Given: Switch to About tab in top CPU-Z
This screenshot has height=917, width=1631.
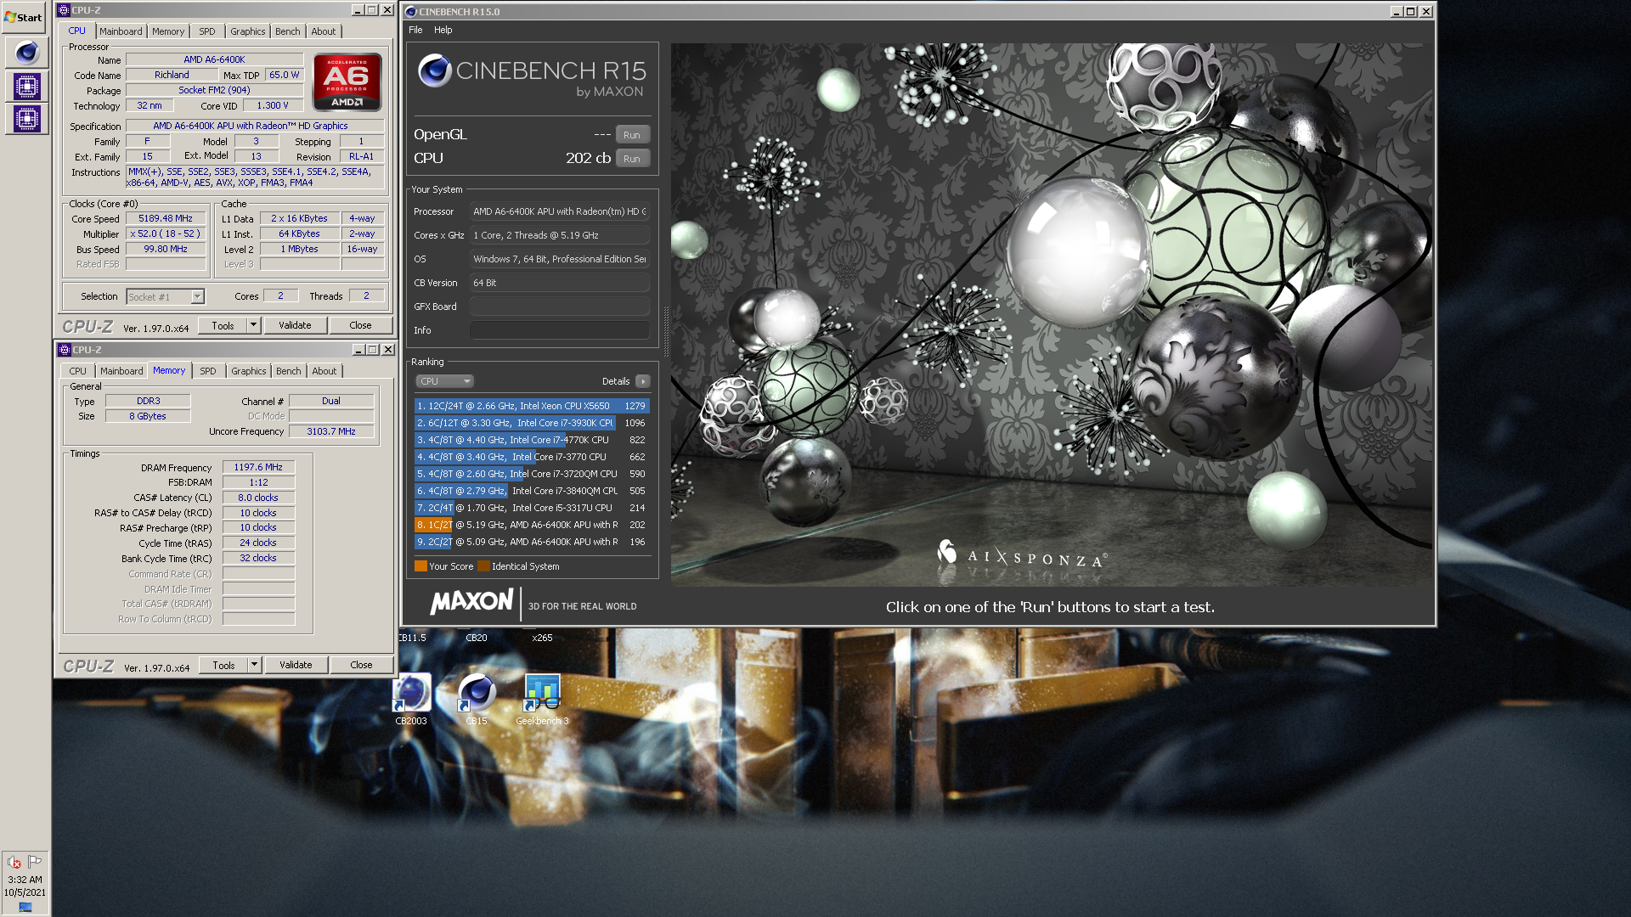Looking at the screenshot, I should point(324,31).
